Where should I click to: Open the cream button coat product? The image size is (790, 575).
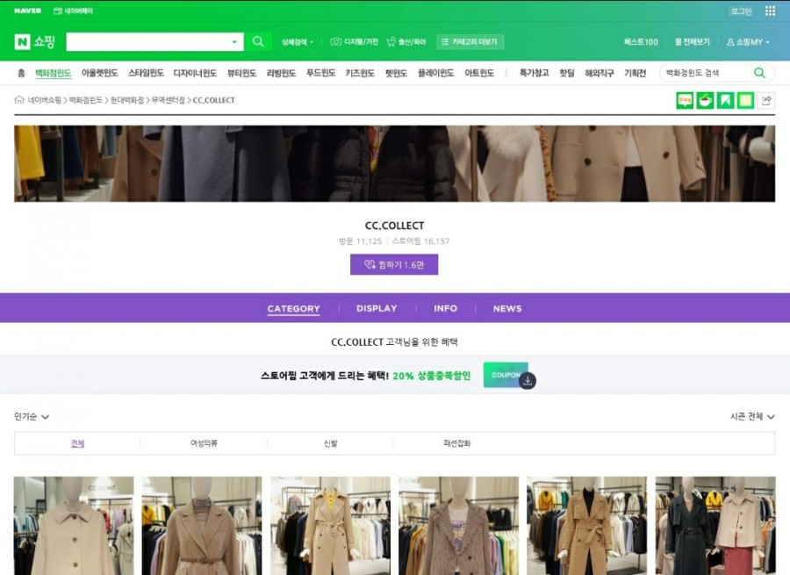click(74, 526)
